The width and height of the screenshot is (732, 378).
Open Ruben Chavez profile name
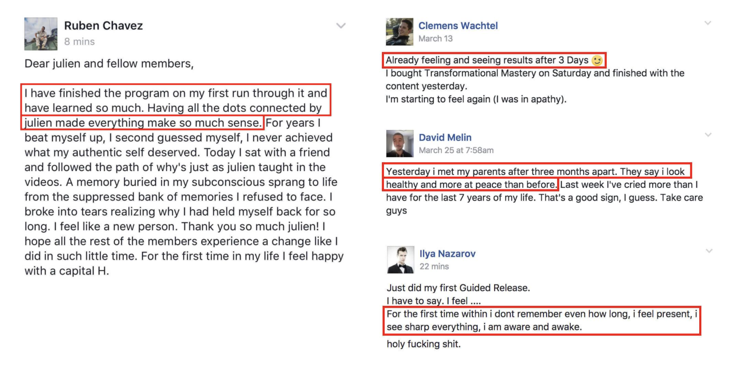point(103,26)
